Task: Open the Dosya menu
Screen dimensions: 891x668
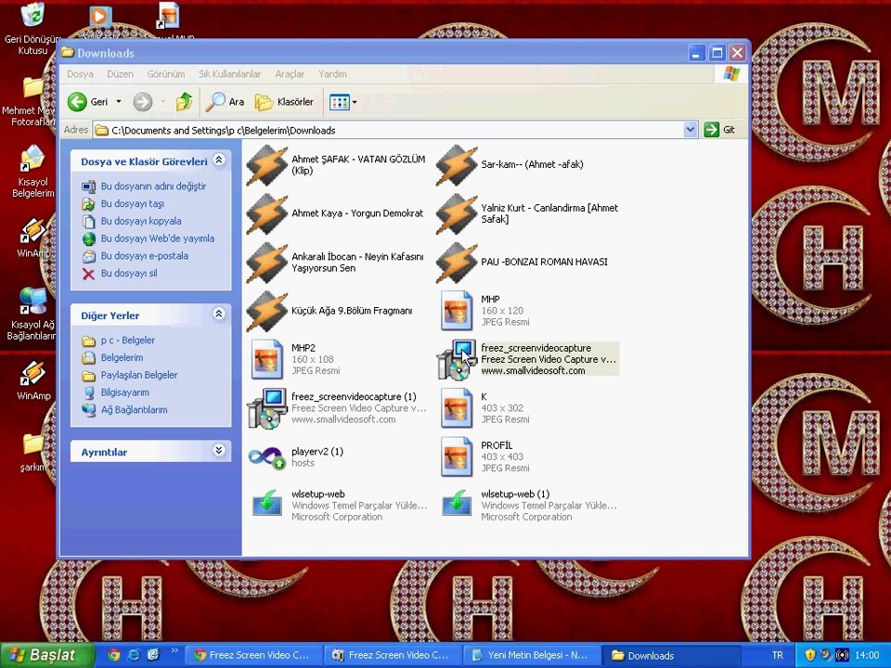Action: coord(80,74)
